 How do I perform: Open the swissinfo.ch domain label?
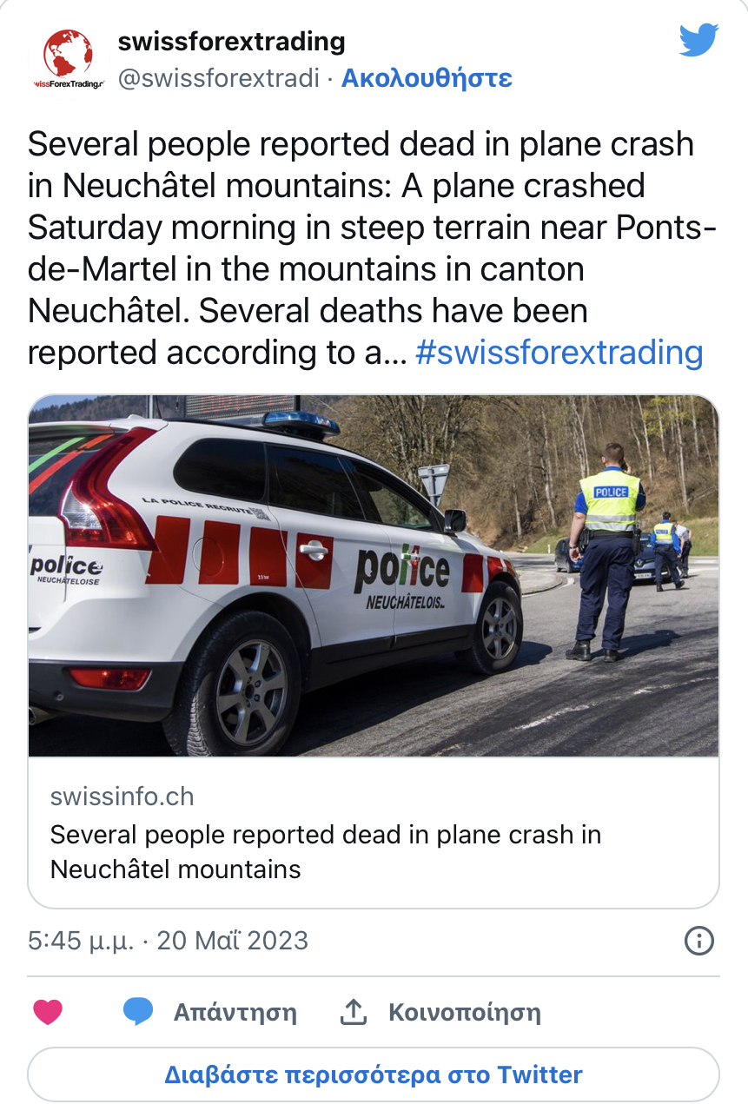click(x=122, y=797)
